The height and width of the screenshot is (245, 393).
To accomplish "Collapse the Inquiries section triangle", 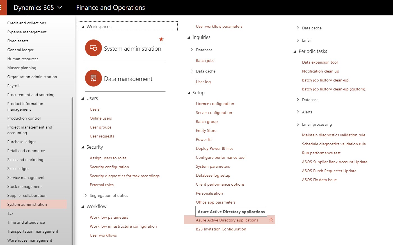I will 189,38.
